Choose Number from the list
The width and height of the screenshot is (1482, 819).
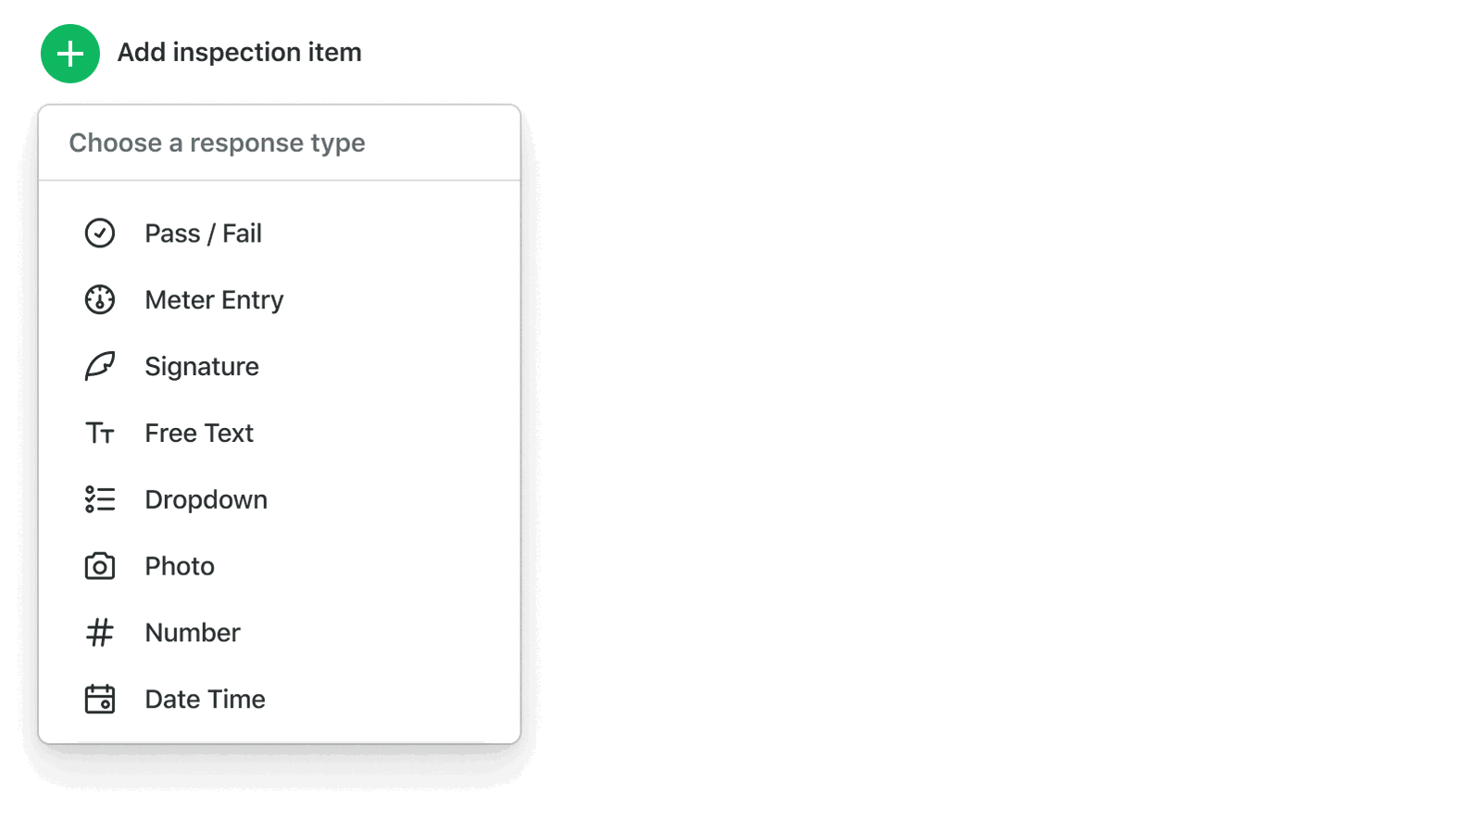[x=280, y=633]
